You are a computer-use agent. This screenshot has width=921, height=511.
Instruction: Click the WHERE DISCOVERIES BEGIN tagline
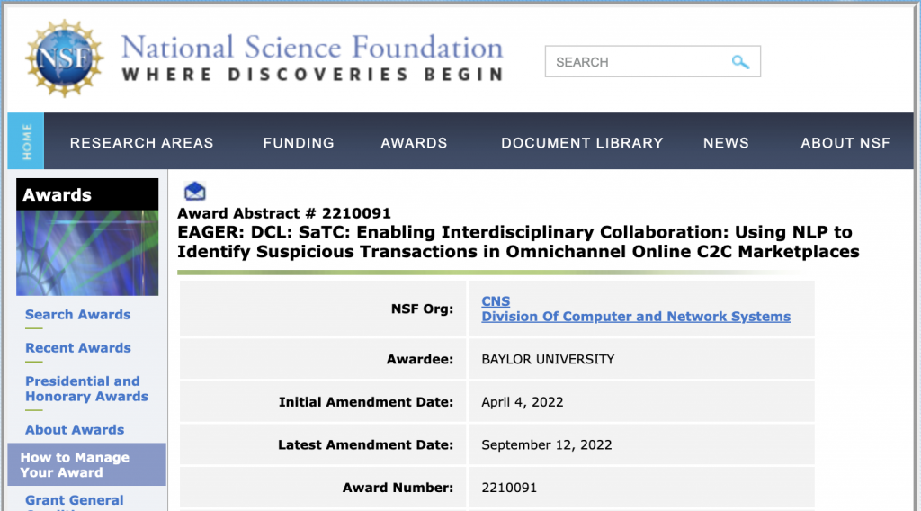[x=312, y=75]
